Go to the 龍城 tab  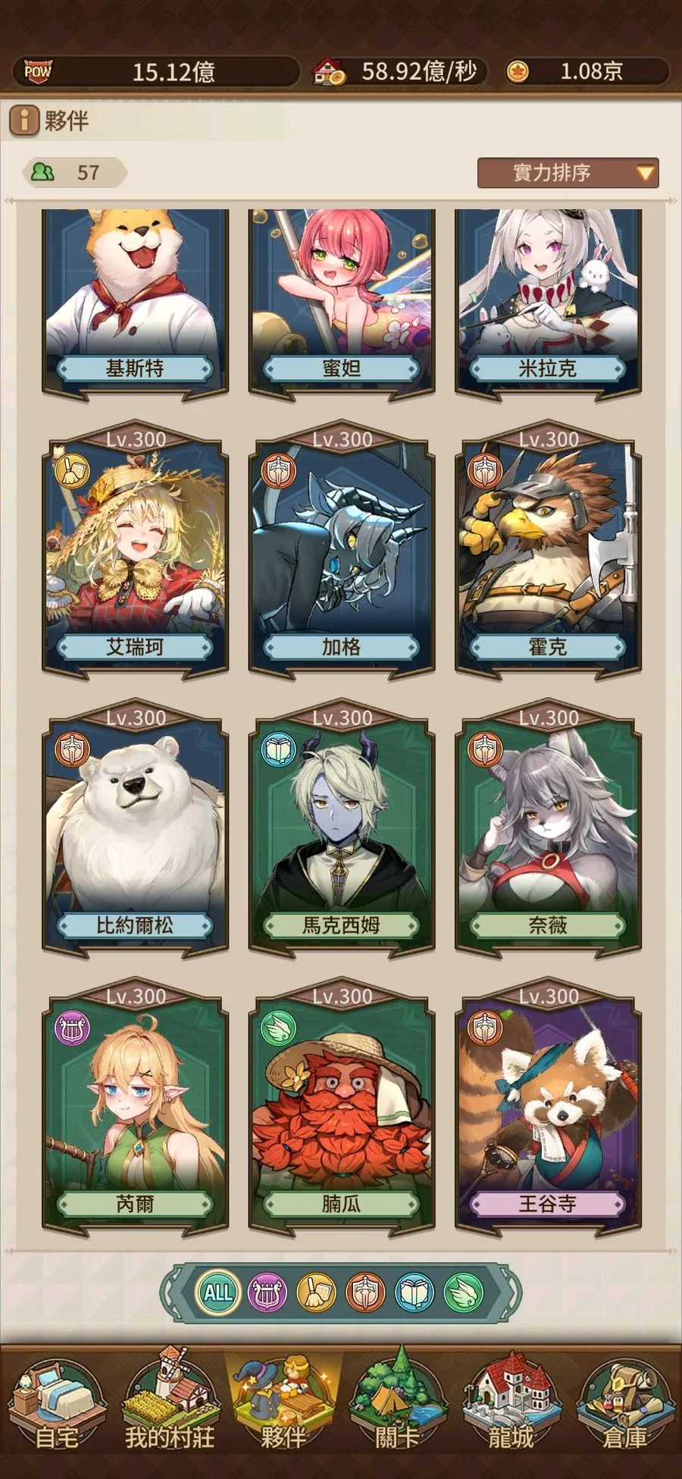(511, 1402)
